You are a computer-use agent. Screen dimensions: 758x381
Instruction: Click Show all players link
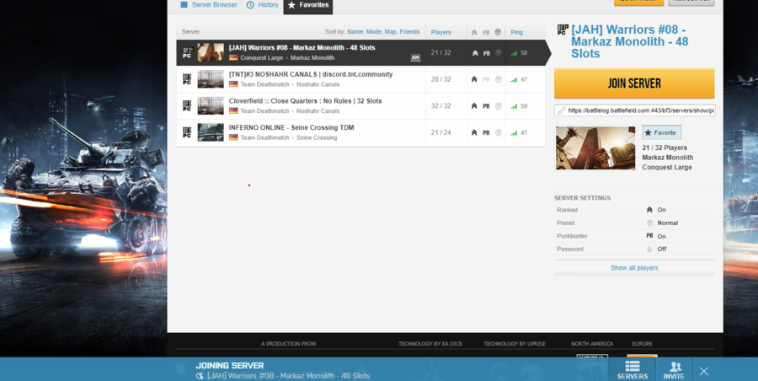[x=634, y=268]
